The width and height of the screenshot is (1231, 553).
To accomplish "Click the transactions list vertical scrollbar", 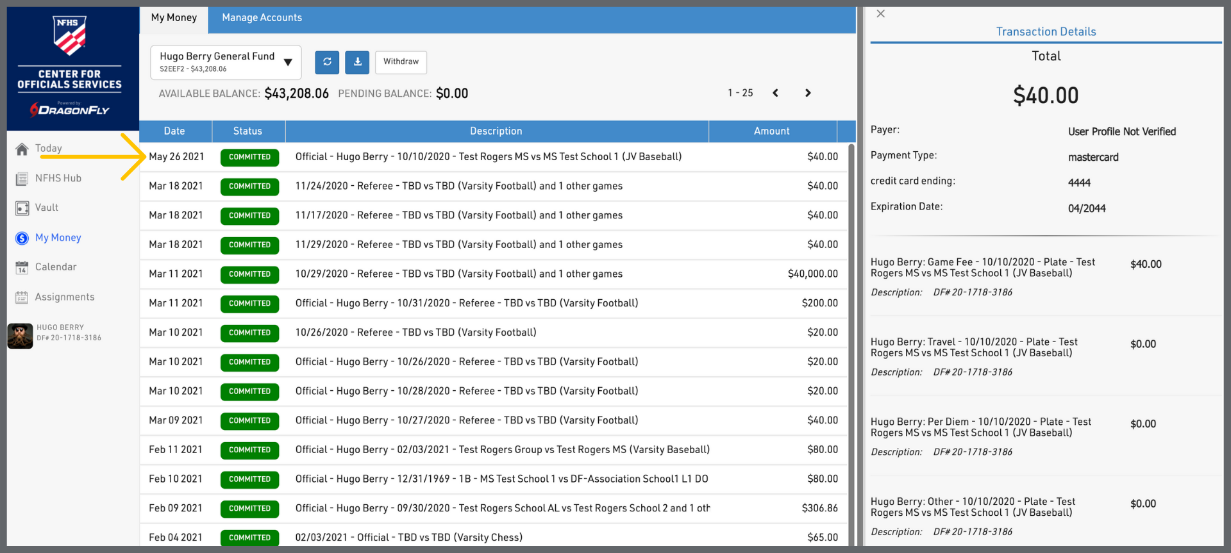I will [851, 320].
